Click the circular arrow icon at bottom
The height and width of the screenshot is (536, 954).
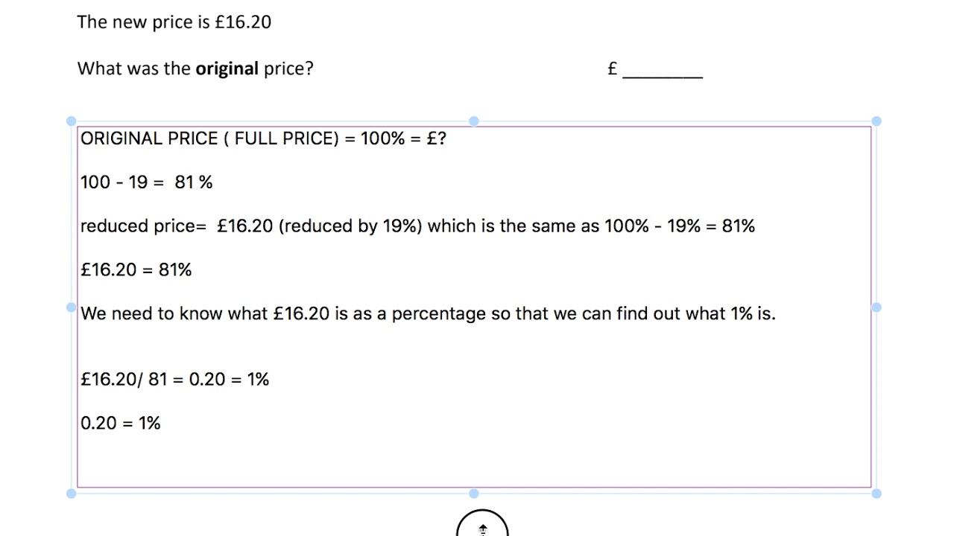[x=482, y=523]
